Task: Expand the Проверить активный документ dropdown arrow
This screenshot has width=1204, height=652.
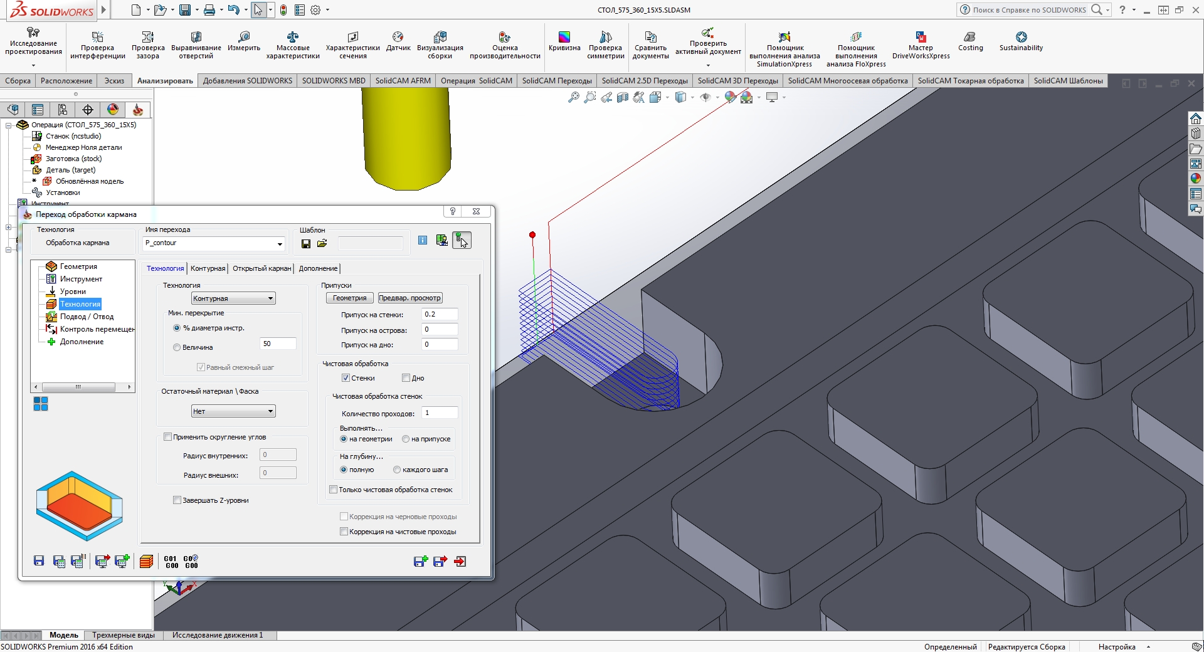Action: (x=708, y=65)
